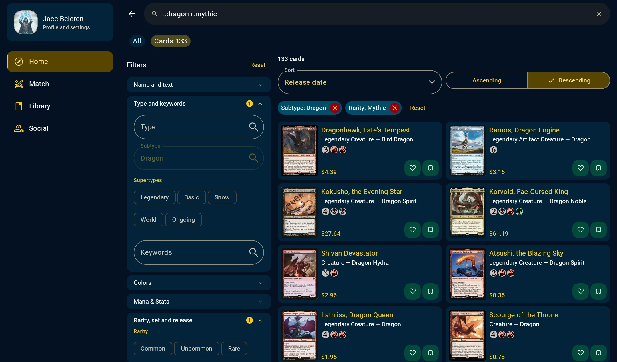Bookmark Ramos, Dragon Engine card

tap(598, 168)
